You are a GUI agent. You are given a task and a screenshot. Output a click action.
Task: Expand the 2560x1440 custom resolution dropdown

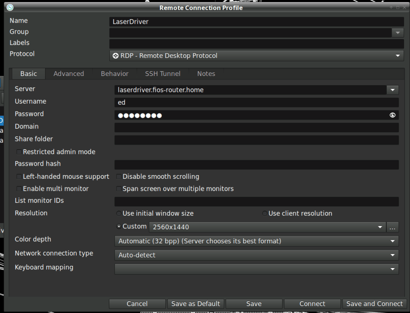tap(380, 227)
